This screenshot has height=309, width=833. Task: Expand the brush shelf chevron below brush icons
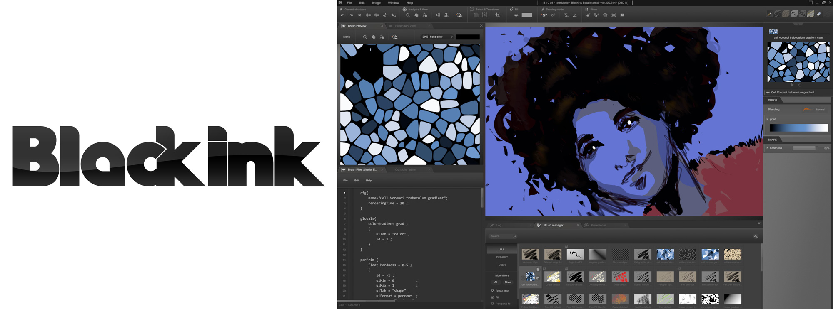click(798, 24)
